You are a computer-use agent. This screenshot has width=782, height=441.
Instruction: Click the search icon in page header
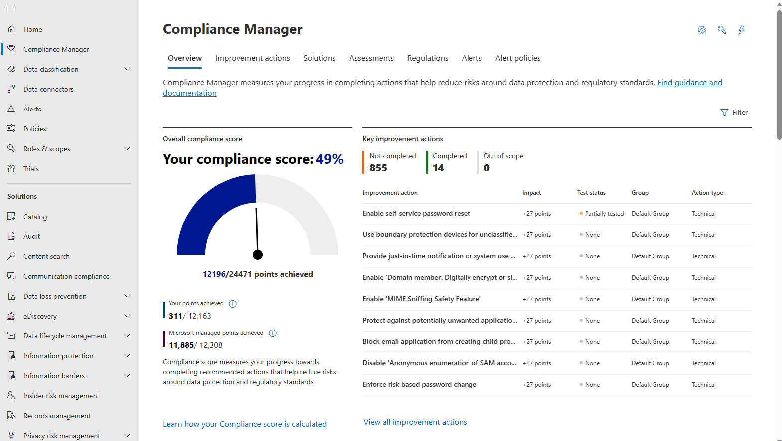[722, 30]
